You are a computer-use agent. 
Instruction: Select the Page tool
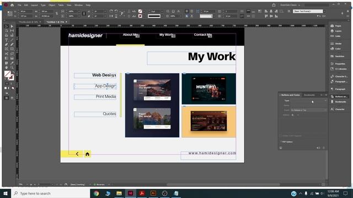(x=7, y=31)
